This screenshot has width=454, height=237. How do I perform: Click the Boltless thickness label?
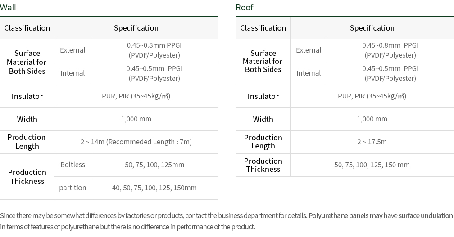coord(73,165)
